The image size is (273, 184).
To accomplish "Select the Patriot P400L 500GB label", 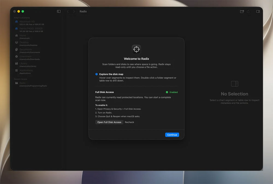I will pyautogui.click(x=31, y=28).
